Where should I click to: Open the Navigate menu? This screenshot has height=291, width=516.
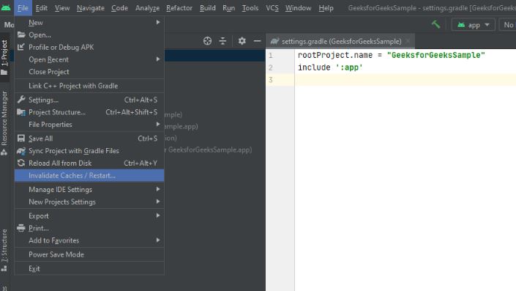click(91, 7)
